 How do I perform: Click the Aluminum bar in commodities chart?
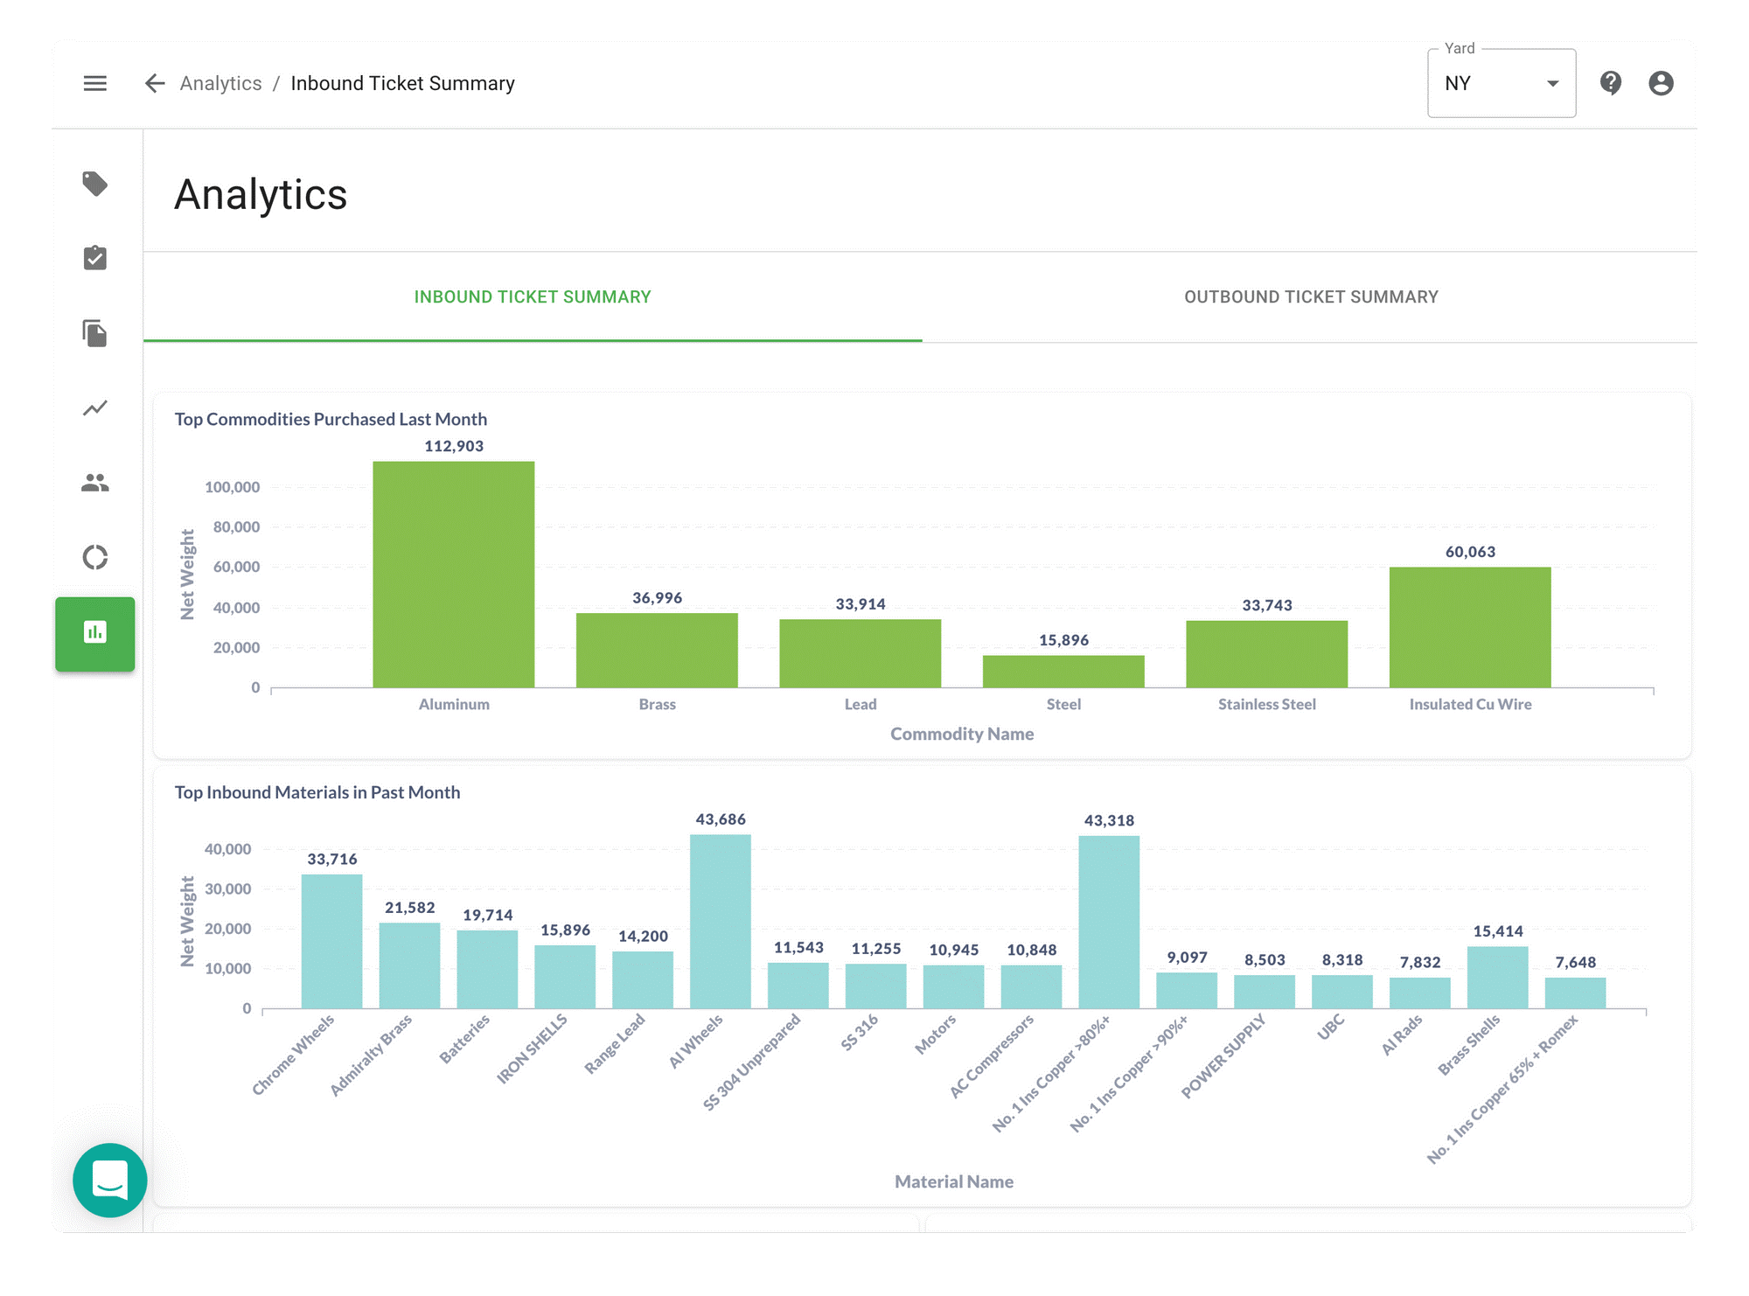point(453,568)
